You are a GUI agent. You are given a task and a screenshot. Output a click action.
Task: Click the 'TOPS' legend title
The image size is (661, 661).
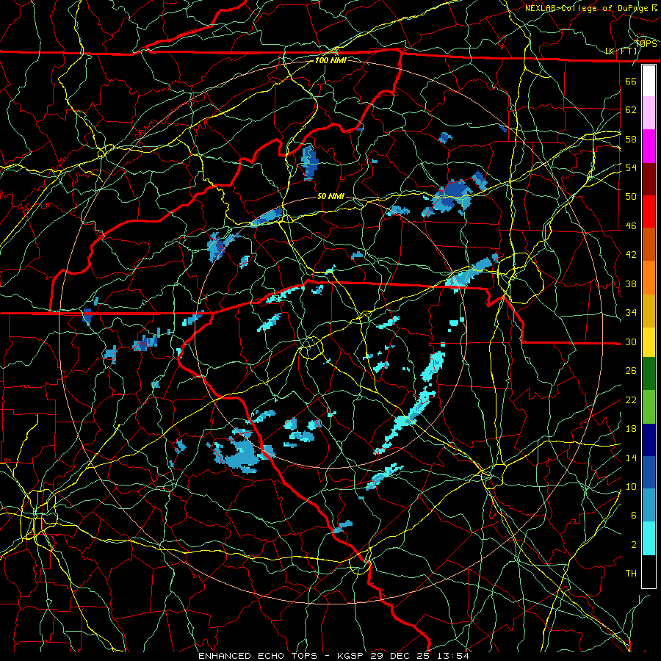pyautogui.click(x=646, y=44)
